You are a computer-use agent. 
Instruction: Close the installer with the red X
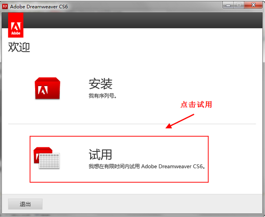253,5
